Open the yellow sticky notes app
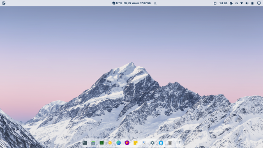 [136, 143]
